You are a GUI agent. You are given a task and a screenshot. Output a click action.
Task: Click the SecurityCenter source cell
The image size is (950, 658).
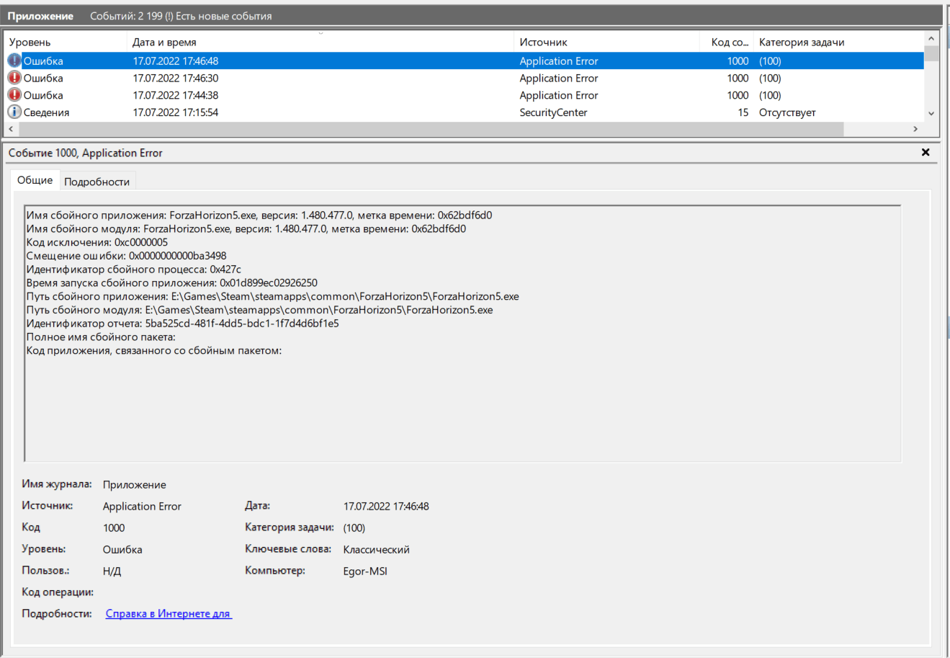click(x=553, y=112)
